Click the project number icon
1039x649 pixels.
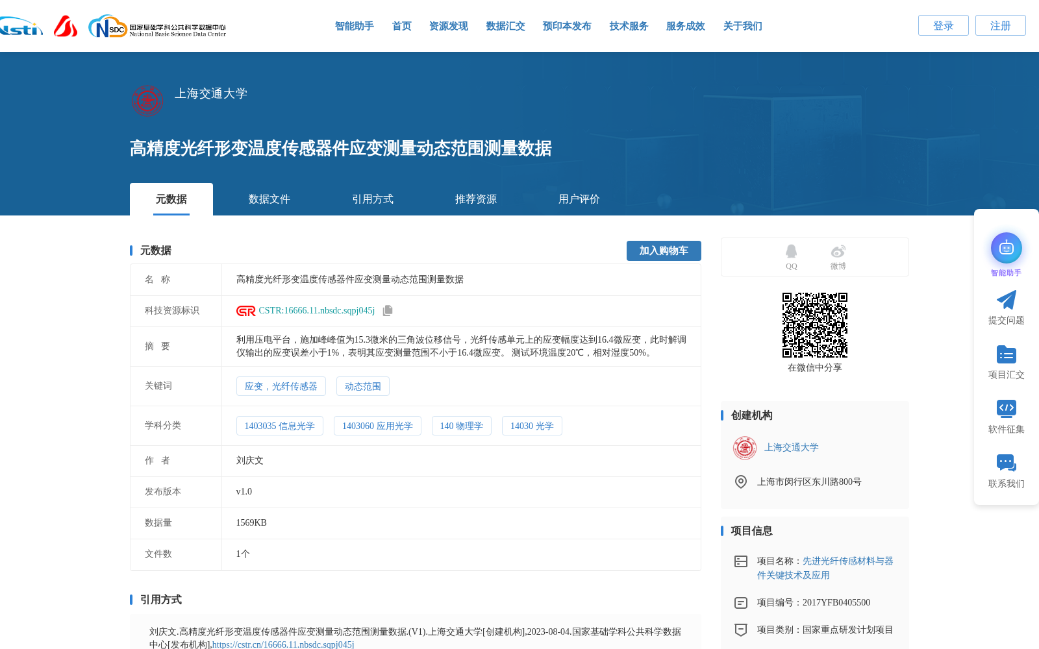pyautogui.click(x=740, y=603)
